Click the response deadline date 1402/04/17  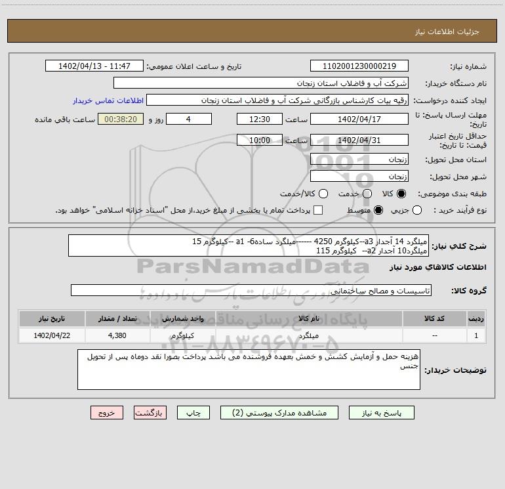click(x=359, y=119)
